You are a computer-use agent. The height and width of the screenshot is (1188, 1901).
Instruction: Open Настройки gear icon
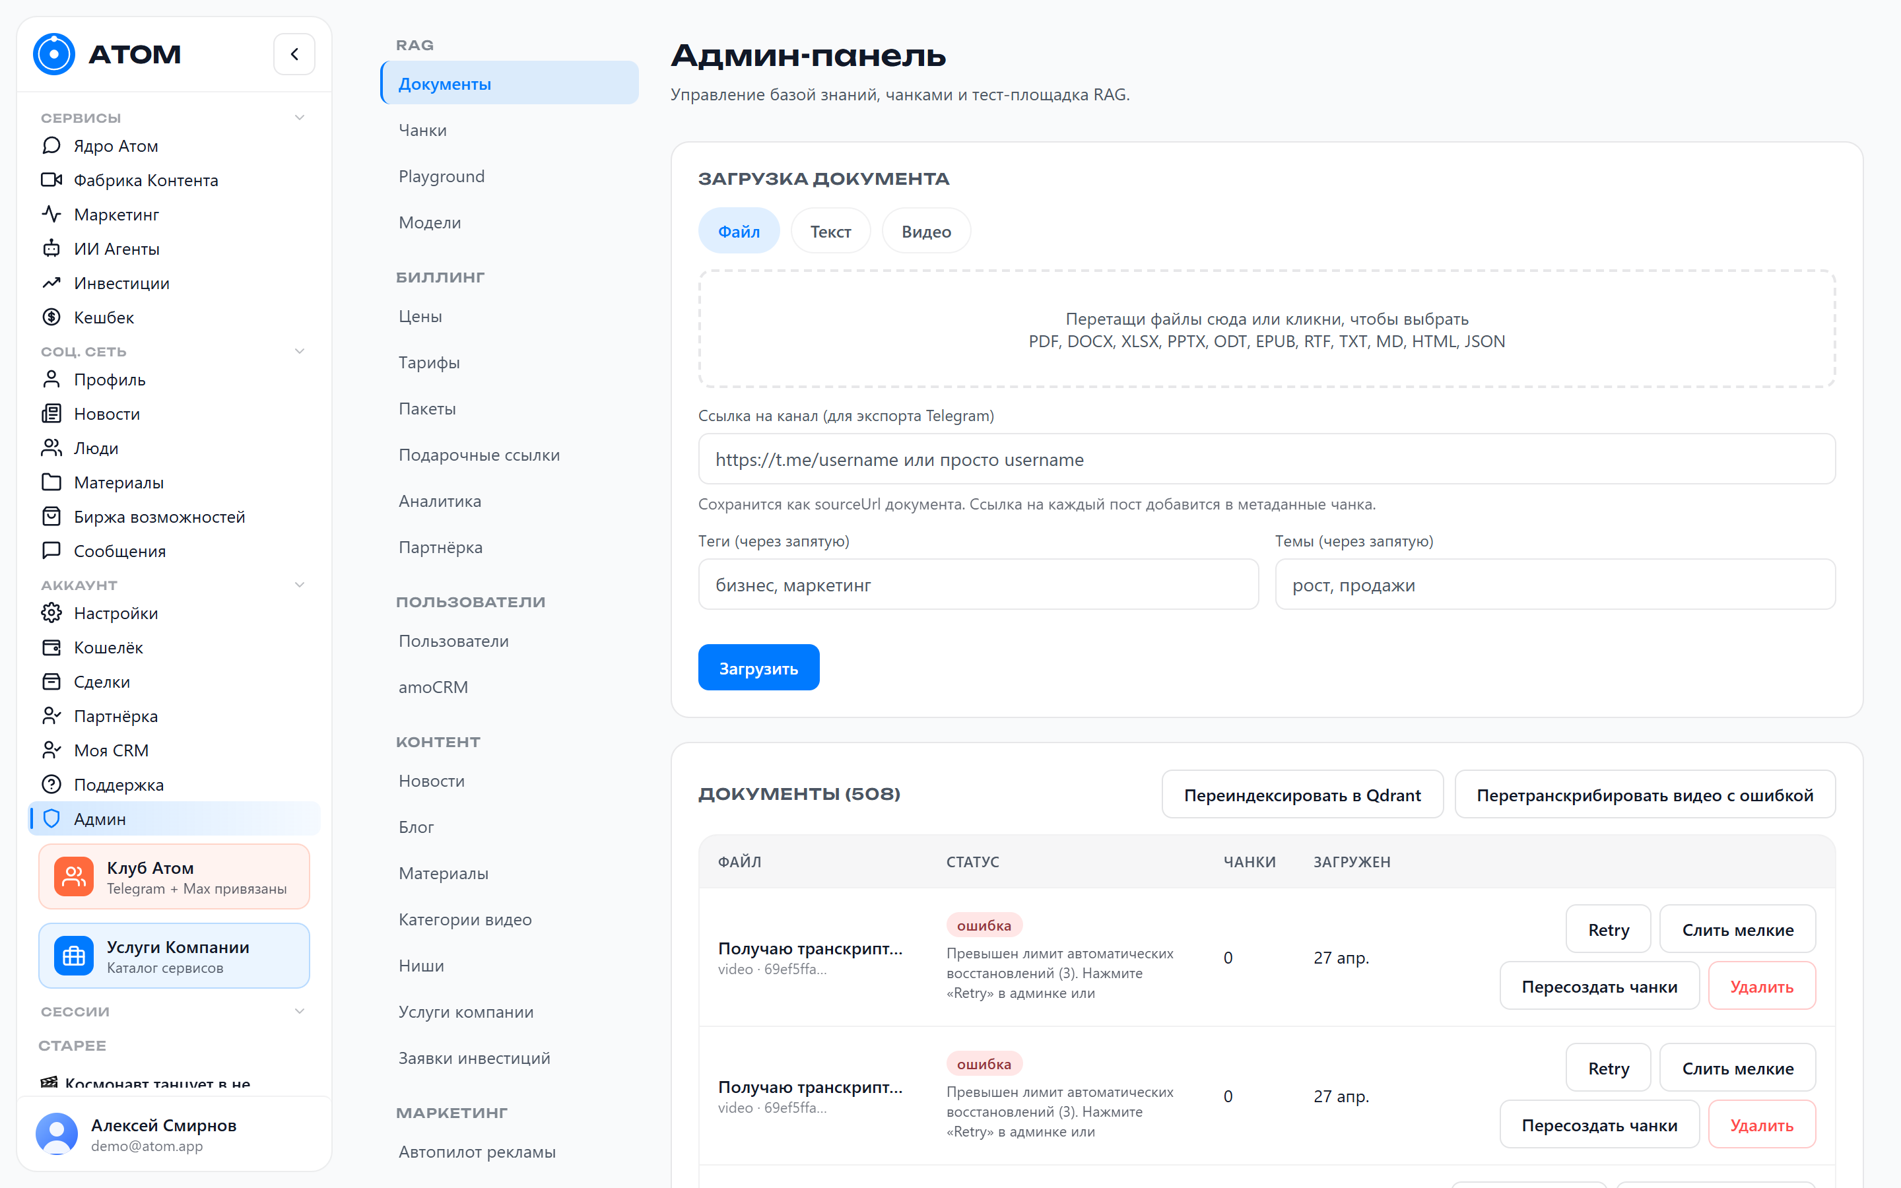[51, 613]
